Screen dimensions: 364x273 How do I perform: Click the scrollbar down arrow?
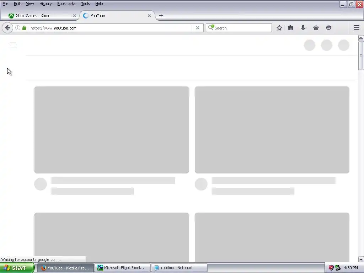pos(361,259)
